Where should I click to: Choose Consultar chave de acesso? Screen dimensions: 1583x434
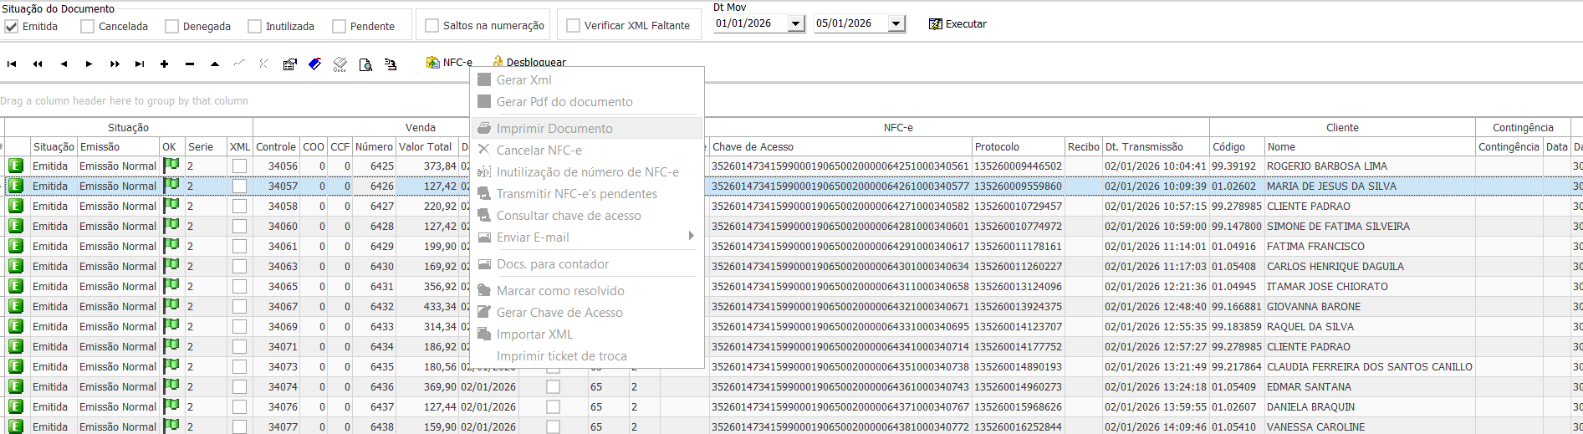coord(587,215)
